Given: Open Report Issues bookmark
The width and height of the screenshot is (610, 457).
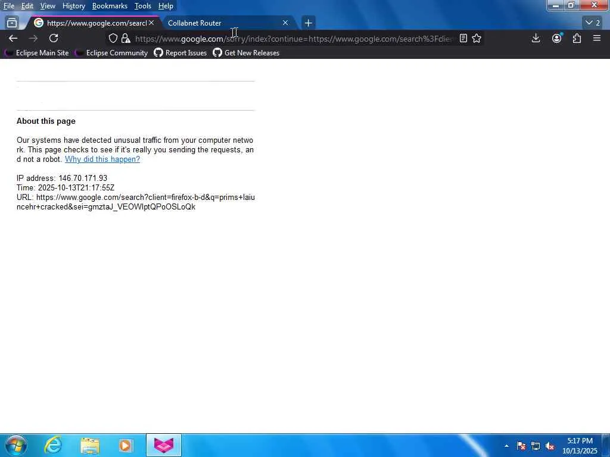Looking at the screenshot, I should tap(180, 53).
